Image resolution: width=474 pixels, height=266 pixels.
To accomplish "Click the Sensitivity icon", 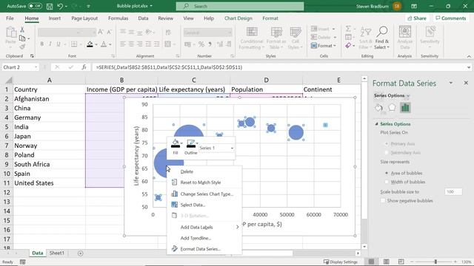I will [x=430, y=32].
